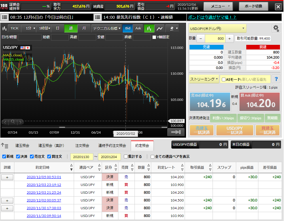Sort by 約定レート column arrows
This screenshot has height=221, width=284.
pos(182,167)
